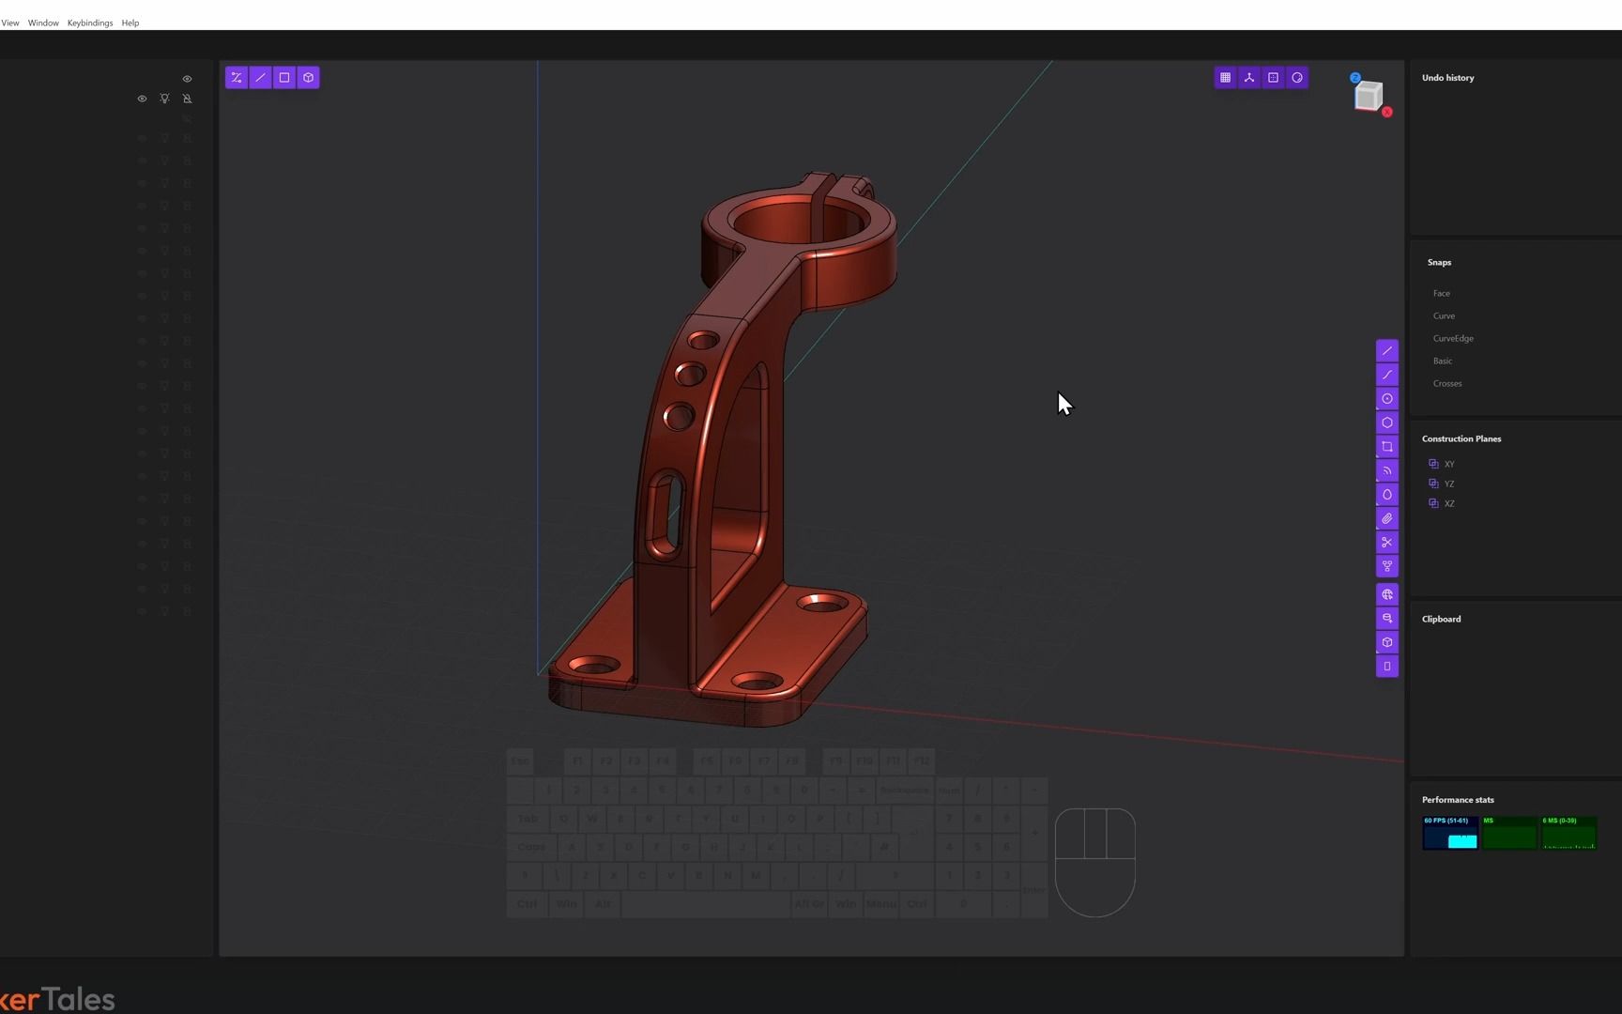
Task: Open the View menu
Action: click(10, 23)
